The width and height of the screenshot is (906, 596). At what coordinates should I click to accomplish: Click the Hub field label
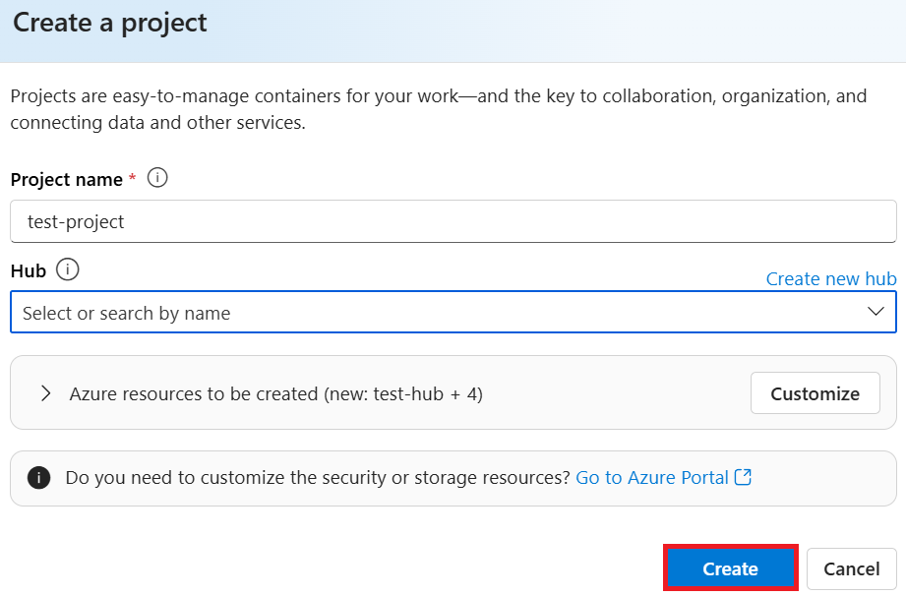coord(28,270)
